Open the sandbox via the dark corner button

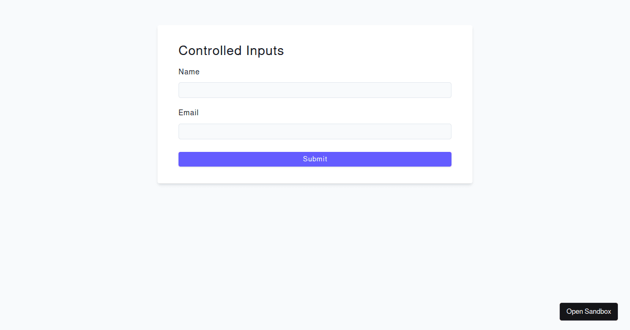point(589,311)
